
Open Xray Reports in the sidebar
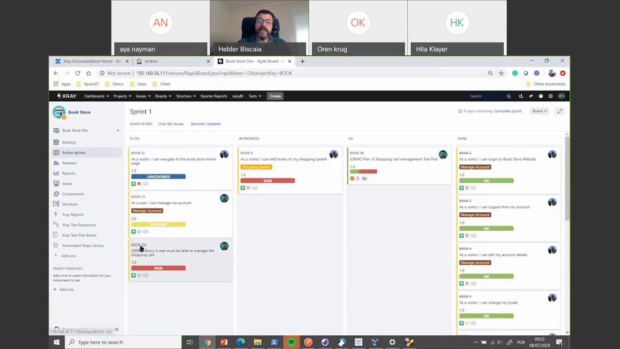[73, 214]
